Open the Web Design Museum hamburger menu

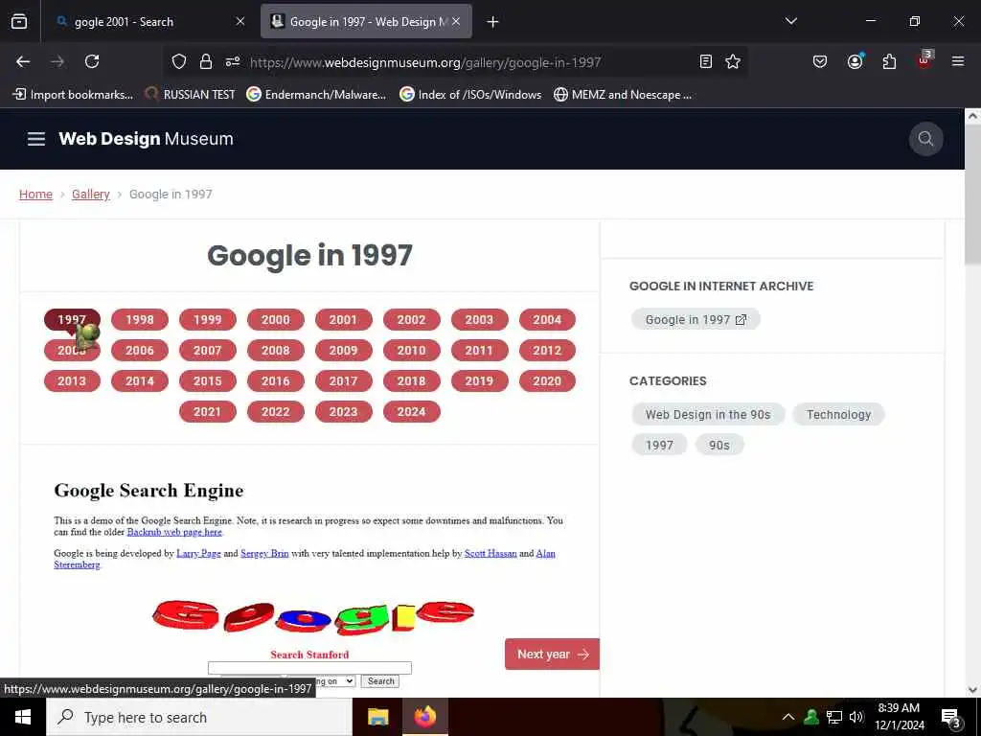pyautogui.click(x=36, y=139)
